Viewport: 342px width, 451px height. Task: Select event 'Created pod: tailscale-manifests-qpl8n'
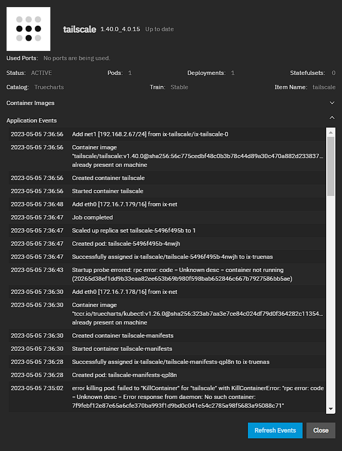(167, 375)
